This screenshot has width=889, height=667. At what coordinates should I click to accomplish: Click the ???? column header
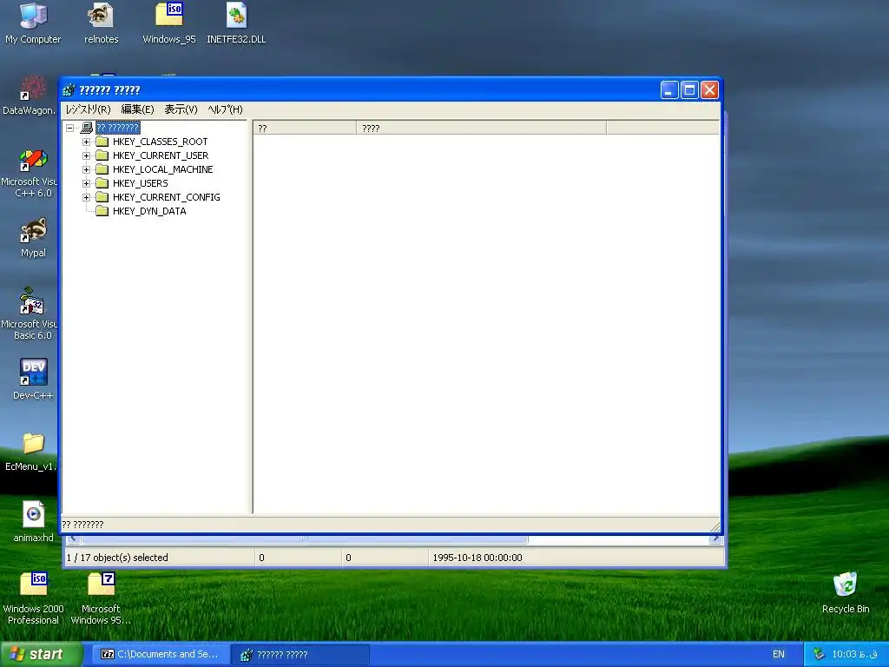(x=481, y=129)
